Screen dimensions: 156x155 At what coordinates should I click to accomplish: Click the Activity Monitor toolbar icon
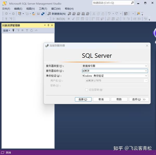tap(126, 14)
